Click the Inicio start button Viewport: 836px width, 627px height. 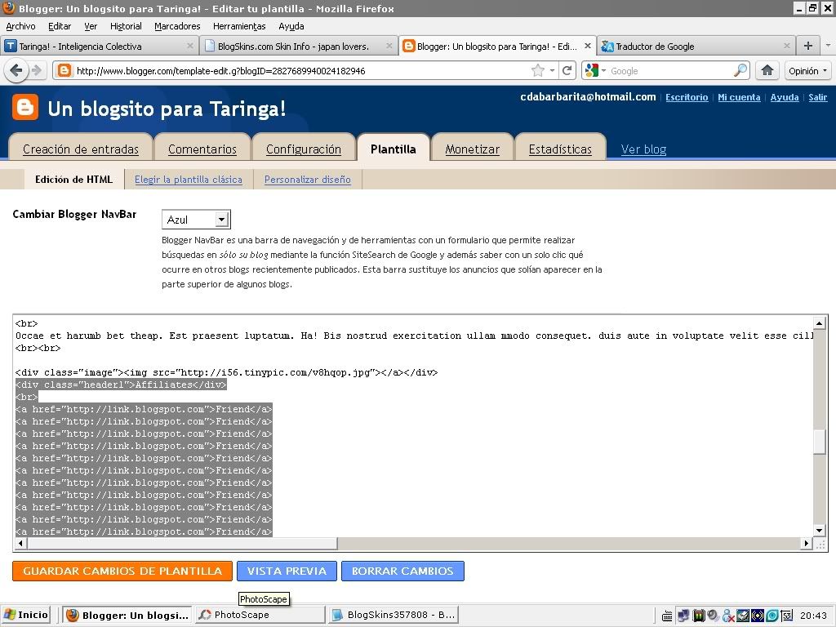(25, 616)
